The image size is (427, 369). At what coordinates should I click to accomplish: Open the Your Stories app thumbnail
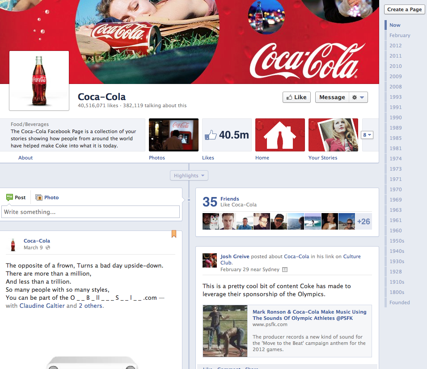(x=333, y=135)
